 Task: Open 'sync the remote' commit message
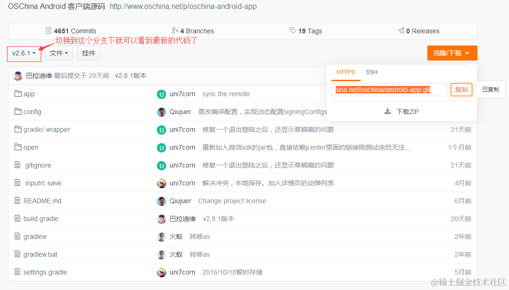coord(226,94)
